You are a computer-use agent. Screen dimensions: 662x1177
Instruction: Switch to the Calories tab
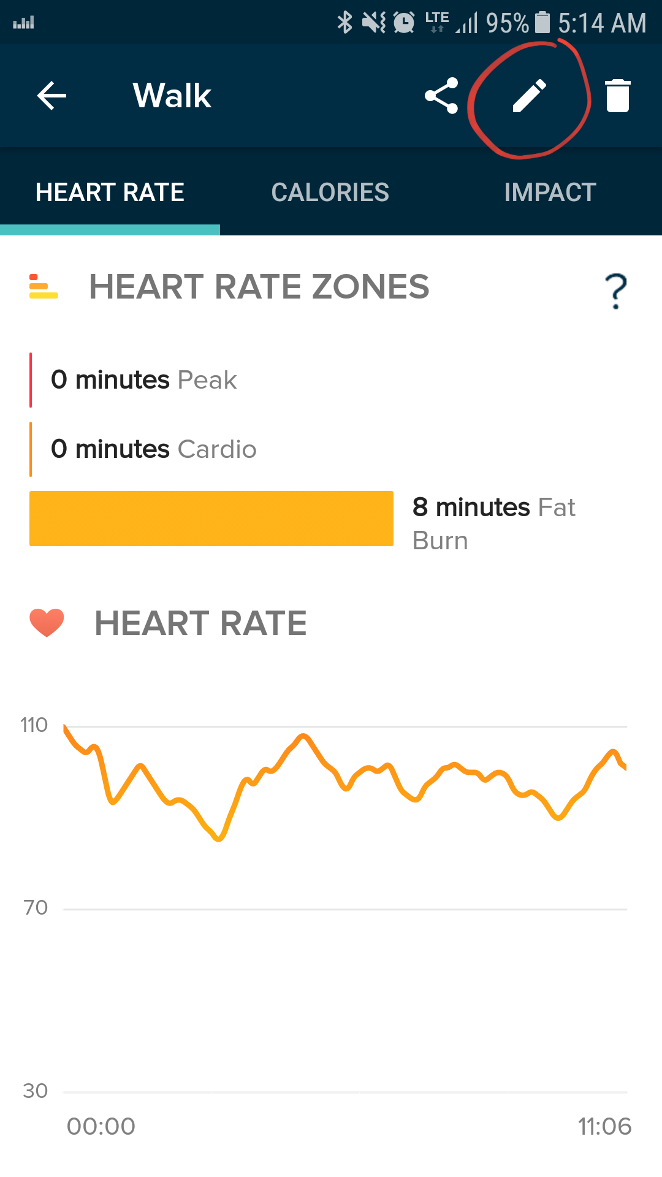(330, 192)
